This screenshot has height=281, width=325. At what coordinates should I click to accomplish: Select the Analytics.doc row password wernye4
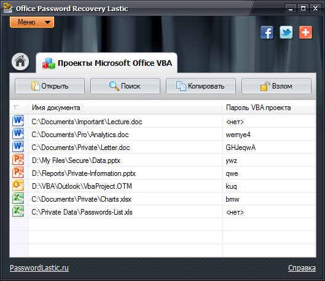click(238, 135)
